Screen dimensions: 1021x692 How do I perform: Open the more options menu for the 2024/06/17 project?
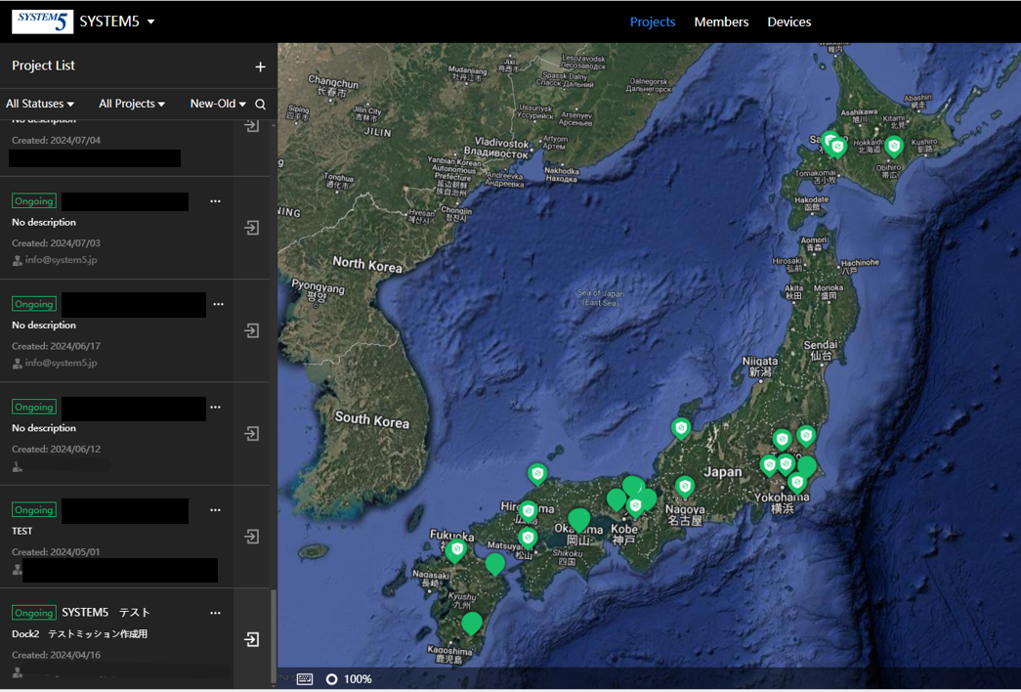218,304
